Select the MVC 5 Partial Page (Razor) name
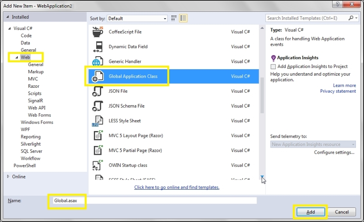This screenshot has height=222, width=364. tap(135, 150)
